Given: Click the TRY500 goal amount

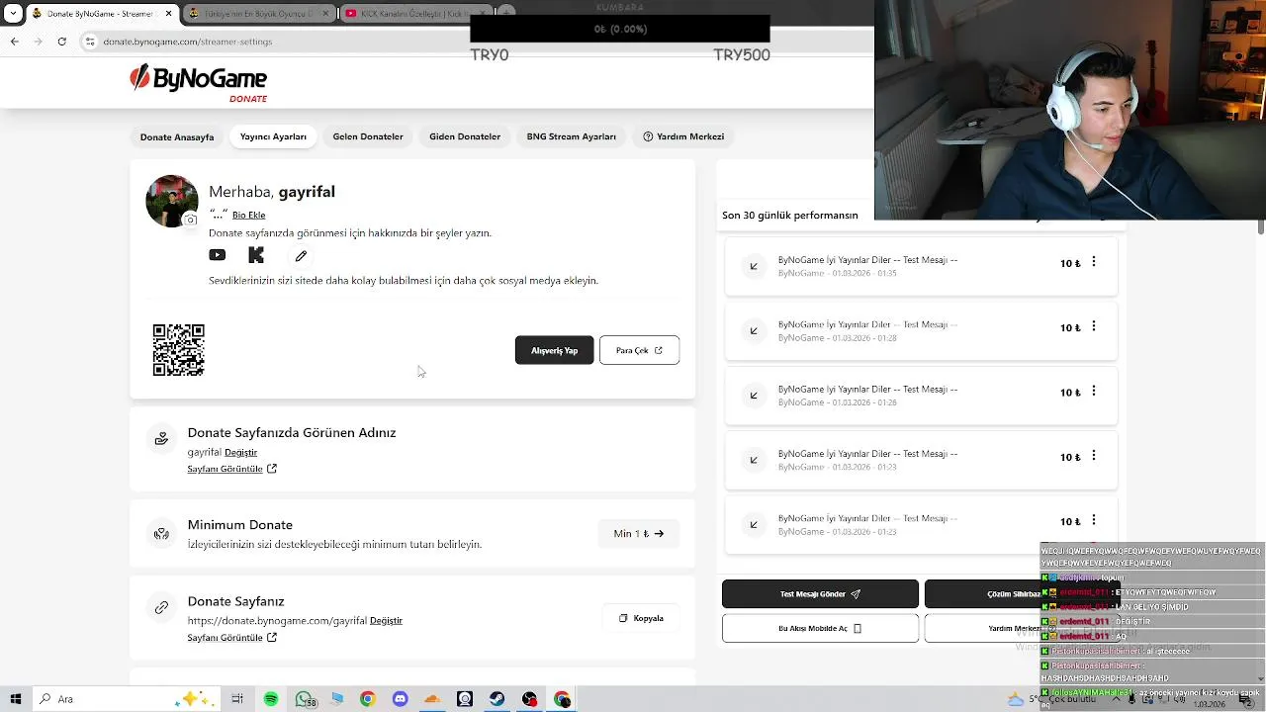Looking at the screenshot, I should tap(742, 55).
